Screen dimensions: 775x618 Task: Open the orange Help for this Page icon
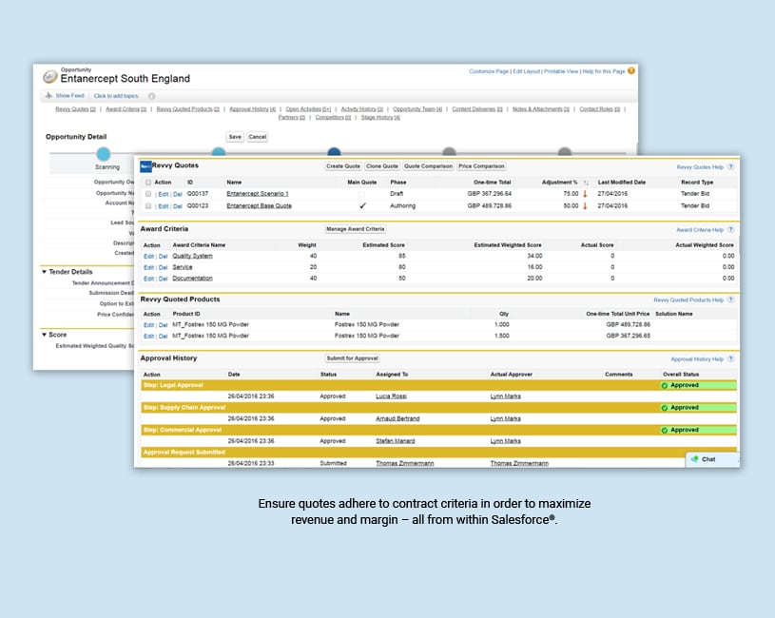(631, 71)
